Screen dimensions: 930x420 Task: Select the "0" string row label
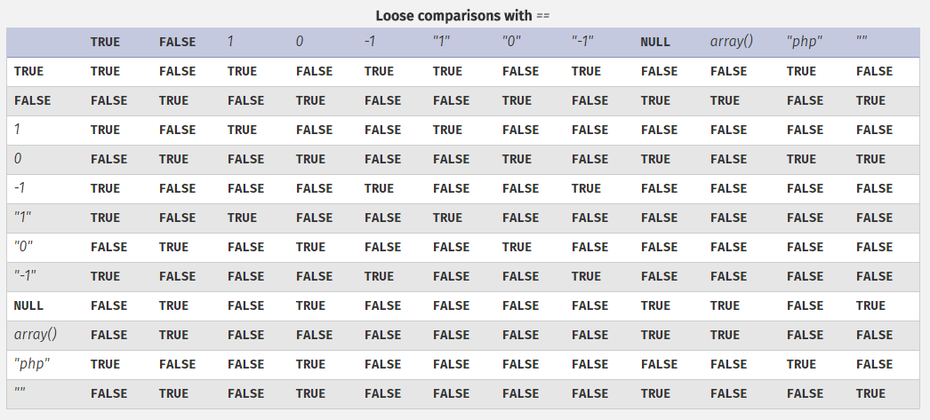[x=24, y=247]
